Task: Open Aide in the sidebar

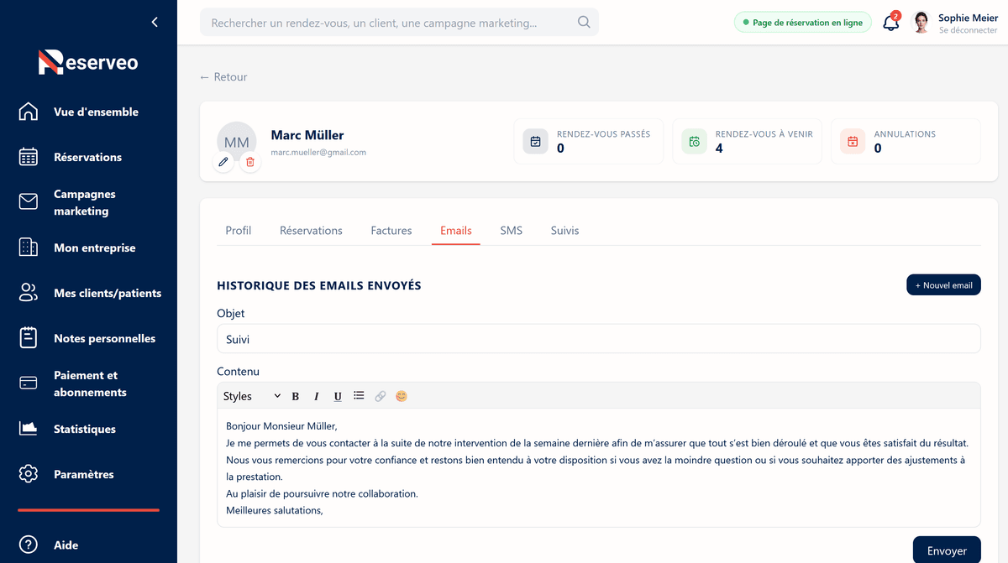Action: [66, 545]
